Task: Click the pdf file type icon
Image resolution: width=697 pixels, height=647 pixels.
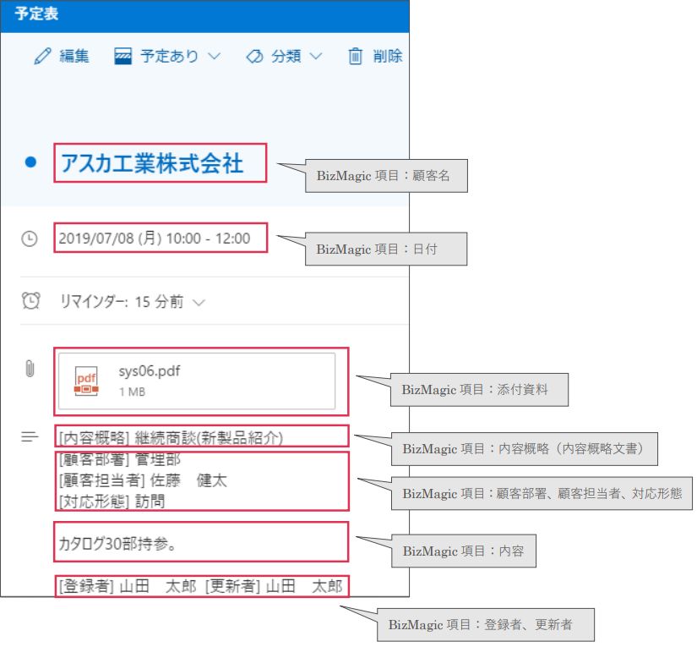Action: click(x=86, y=381)
